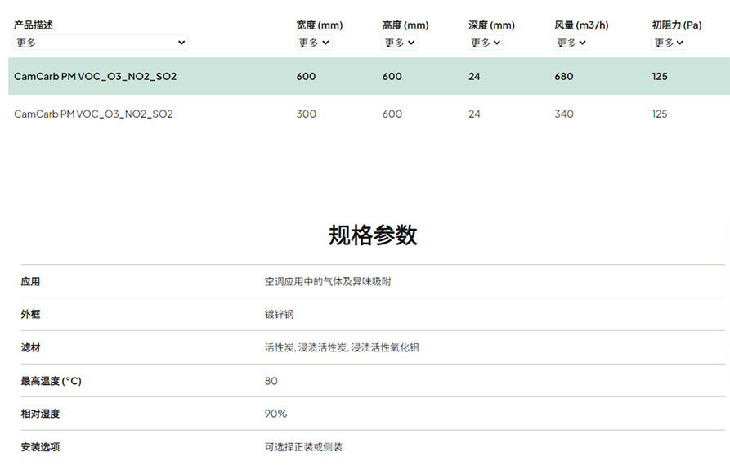This screenshot has height=470, width=730.
Task: Click the 滤材 specification label
Action: coord(30,347)
